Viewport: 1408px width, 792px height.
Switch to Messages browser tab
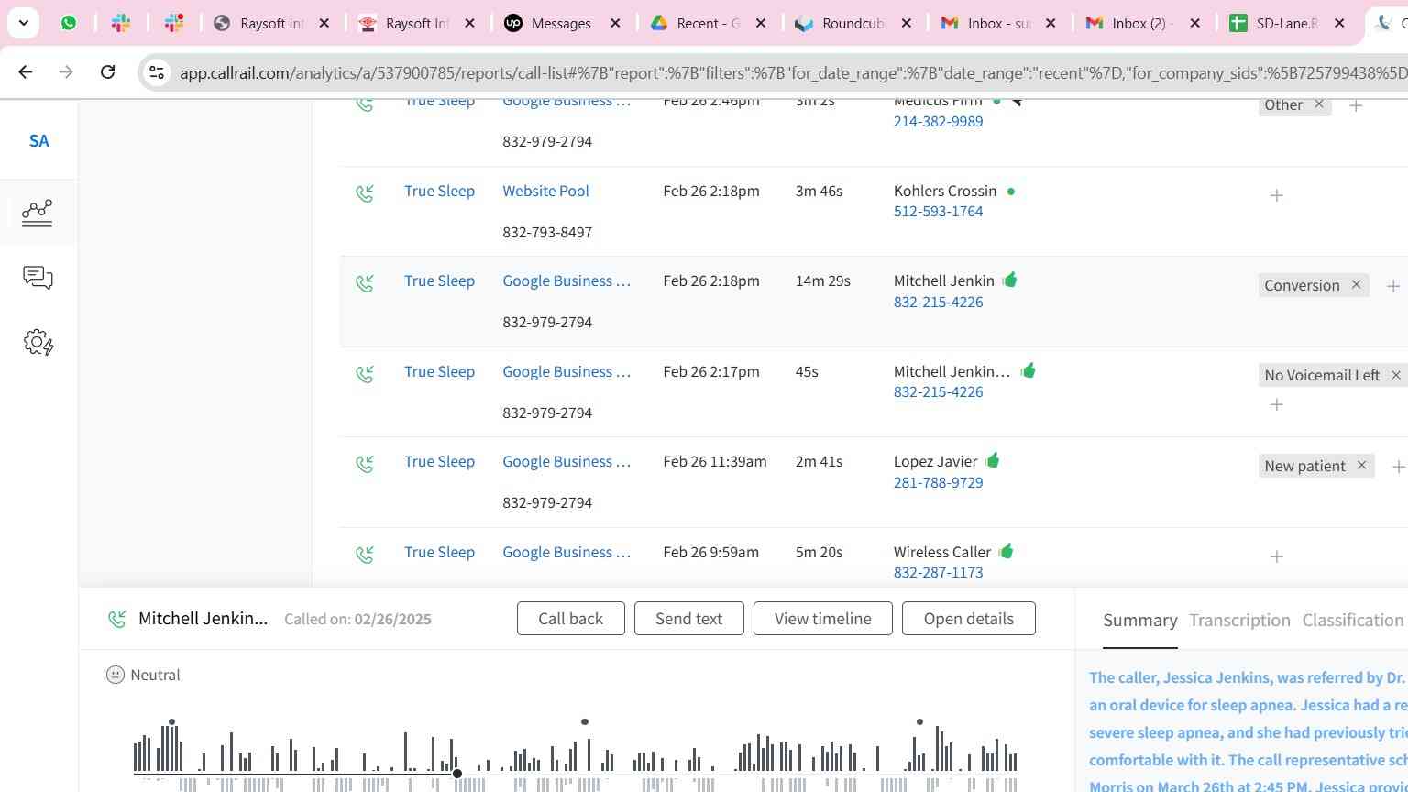[561, 23]
